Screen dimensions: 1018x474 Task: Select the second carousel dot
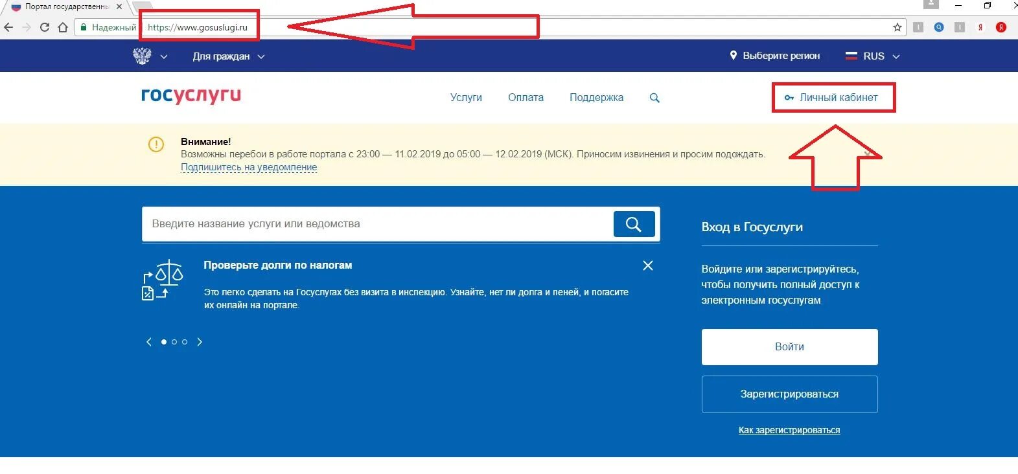pos(174,342)
